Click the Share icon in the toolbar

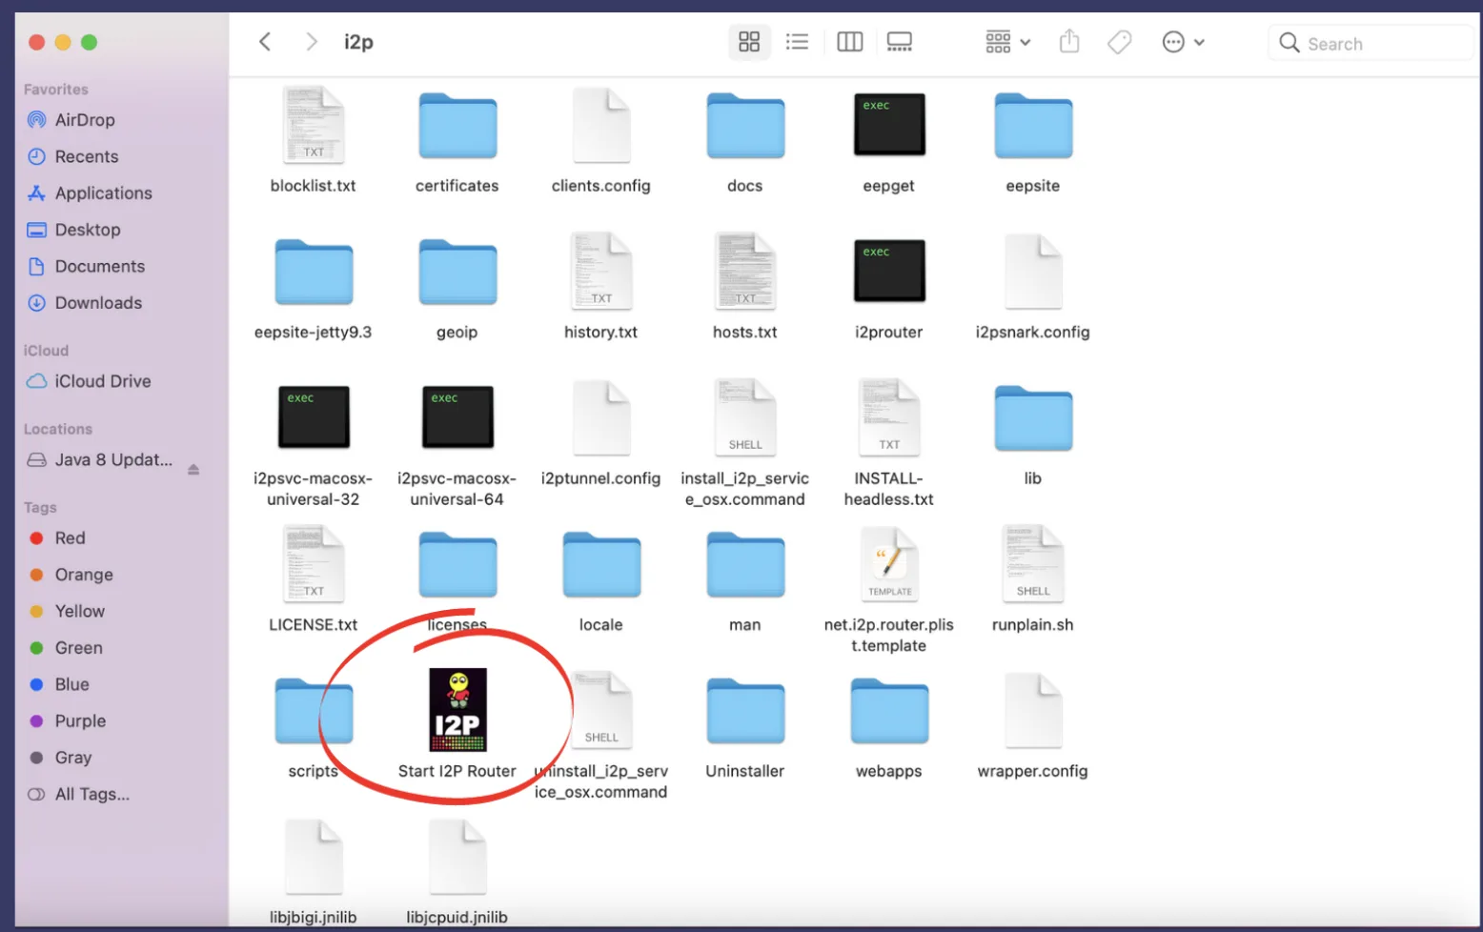coord(1068,42)
